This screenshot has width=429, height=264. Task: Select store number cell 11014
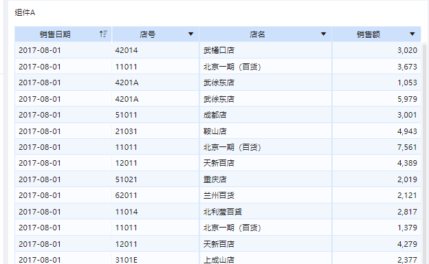click(x=155, y=212)
